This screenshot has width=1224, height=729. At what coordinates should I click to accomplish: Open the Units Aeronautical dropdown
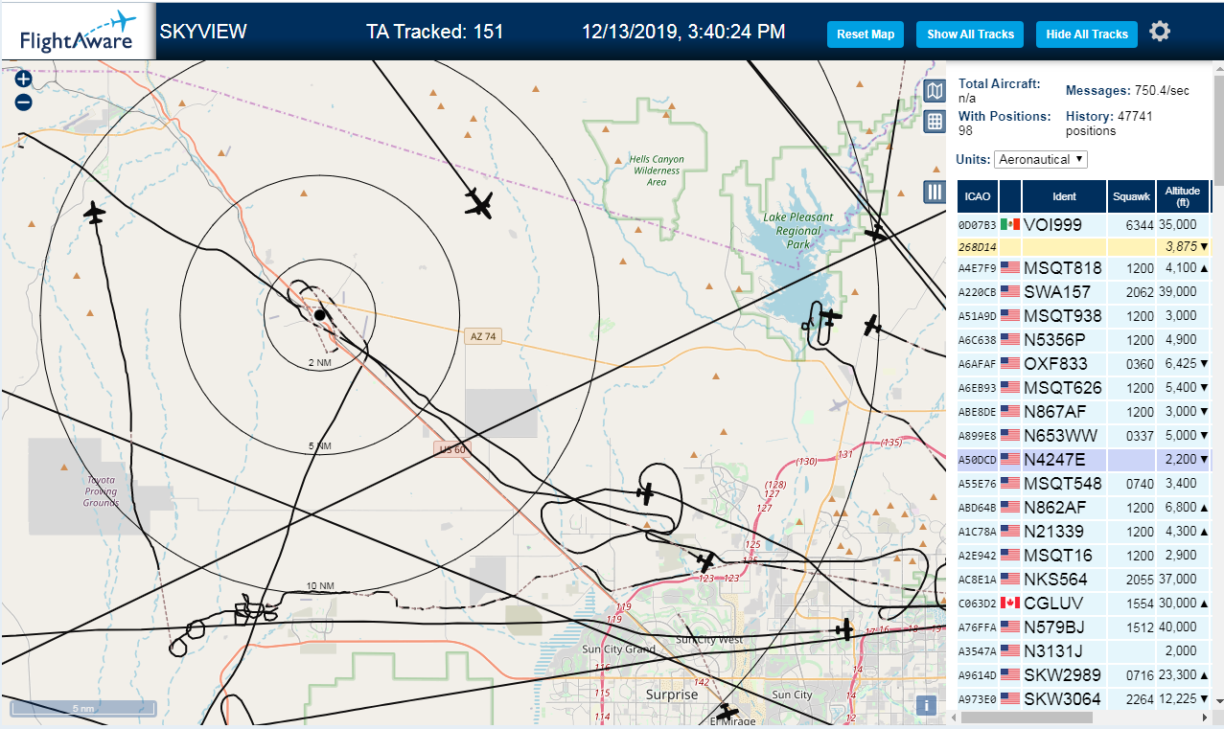pos(1041,159)
